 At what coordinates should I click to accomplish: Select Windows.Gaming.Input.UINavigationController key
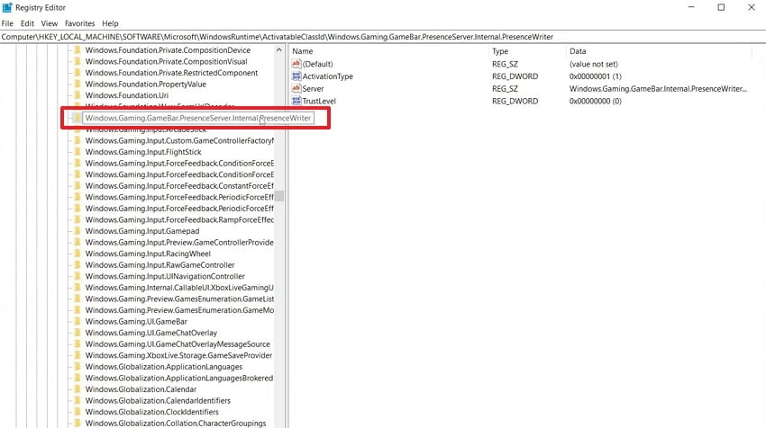coord(165,276)
